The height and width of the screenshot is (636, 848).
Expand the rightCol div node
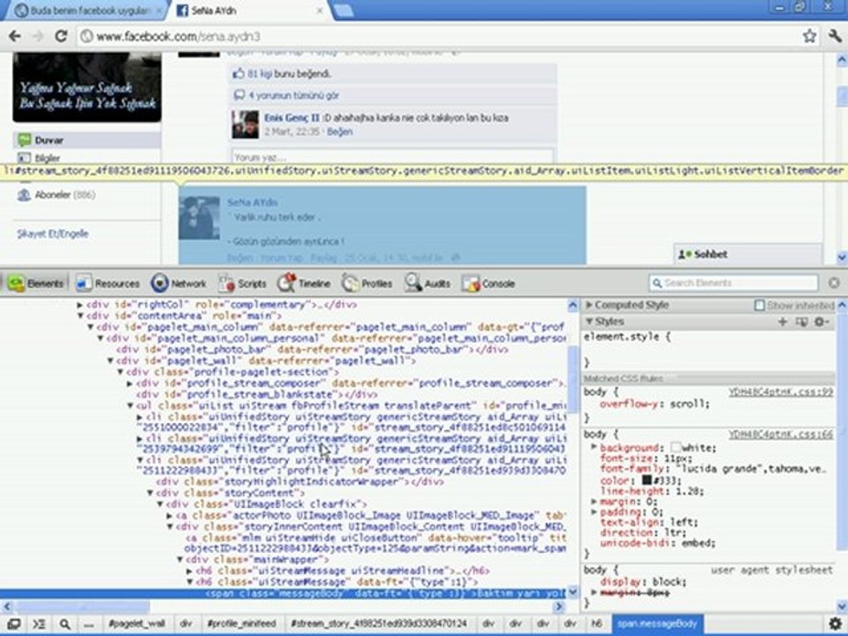point(81,305)
